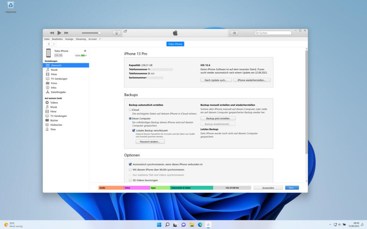
Task: Click the fast-forward playback button
Action: (66, 33)
